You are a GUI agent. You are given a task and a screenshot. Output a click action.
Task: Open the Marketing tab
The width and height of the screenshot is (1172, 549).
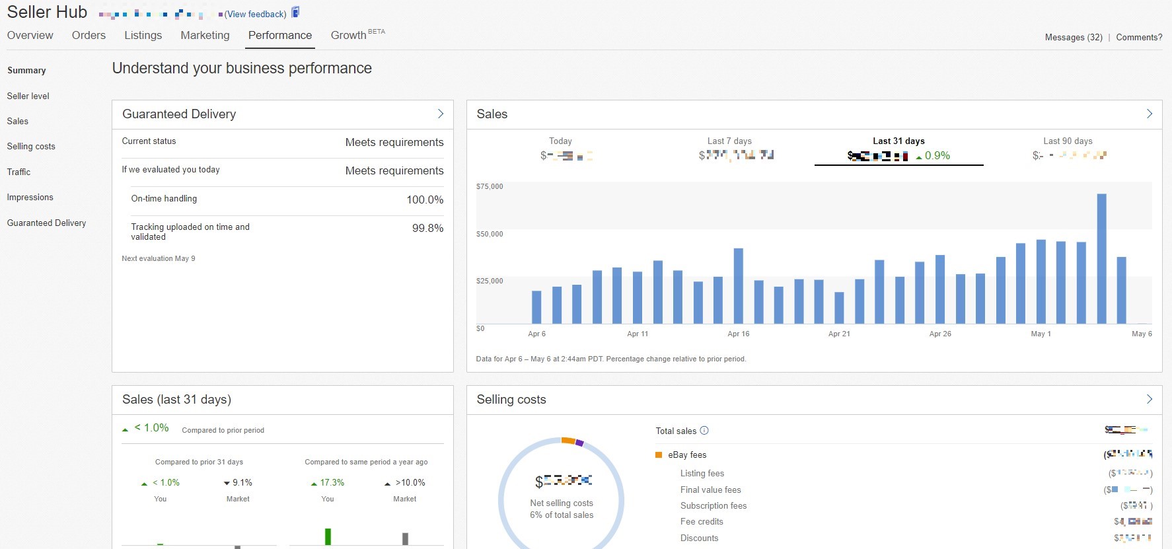click(x=205, y=36)
